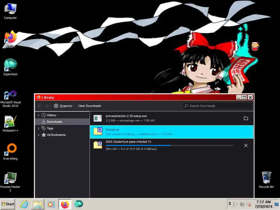Click the network tray icon
The image size is (280, 210).
(242, 204)
